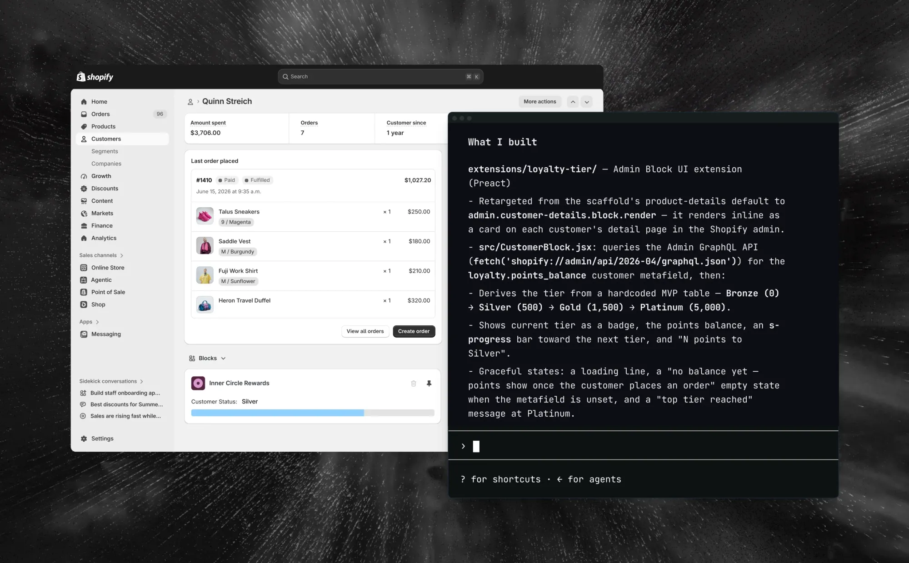Click the Silver customer status text
This screenshot has height=563, width=909.
click(250, 402)
